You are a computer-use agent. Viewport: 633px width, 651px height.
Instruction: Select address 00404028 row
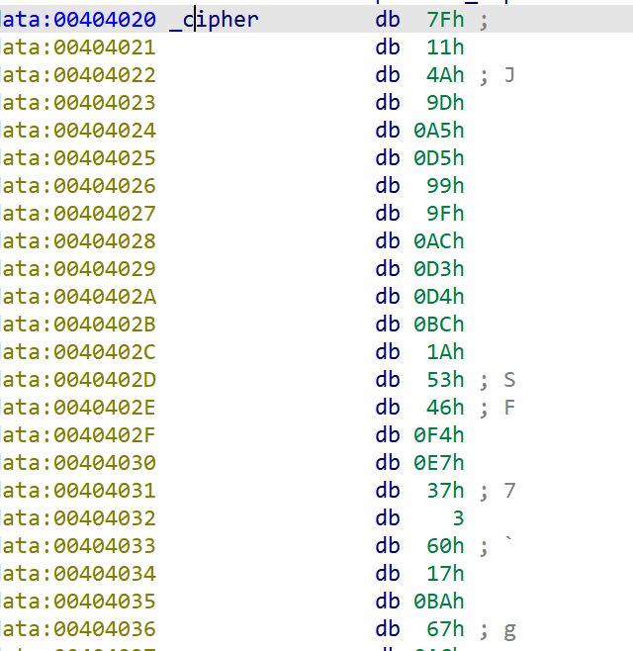79,241
